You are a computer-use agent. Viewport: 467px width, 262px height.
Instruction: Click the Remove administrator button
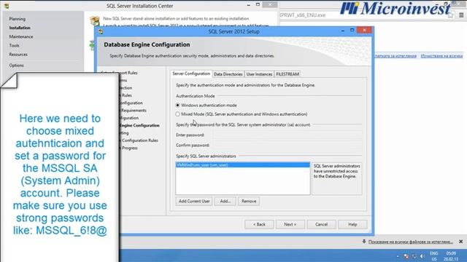pyautogui.click(x=249, y=201)
